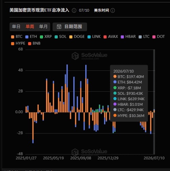
Task: Click tooltip date 2026/07/10
Action: click(124, 71)
